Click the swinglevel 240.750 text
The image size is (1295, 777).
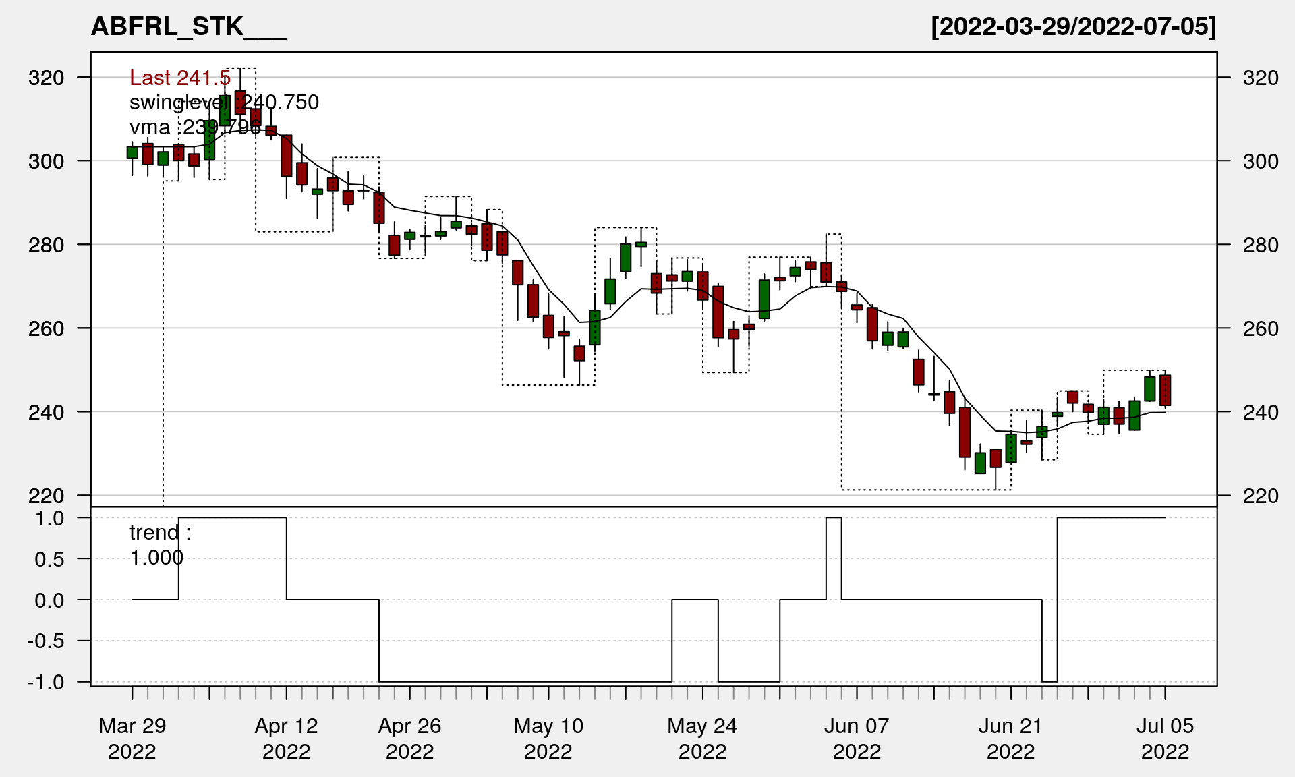point(224,103)
